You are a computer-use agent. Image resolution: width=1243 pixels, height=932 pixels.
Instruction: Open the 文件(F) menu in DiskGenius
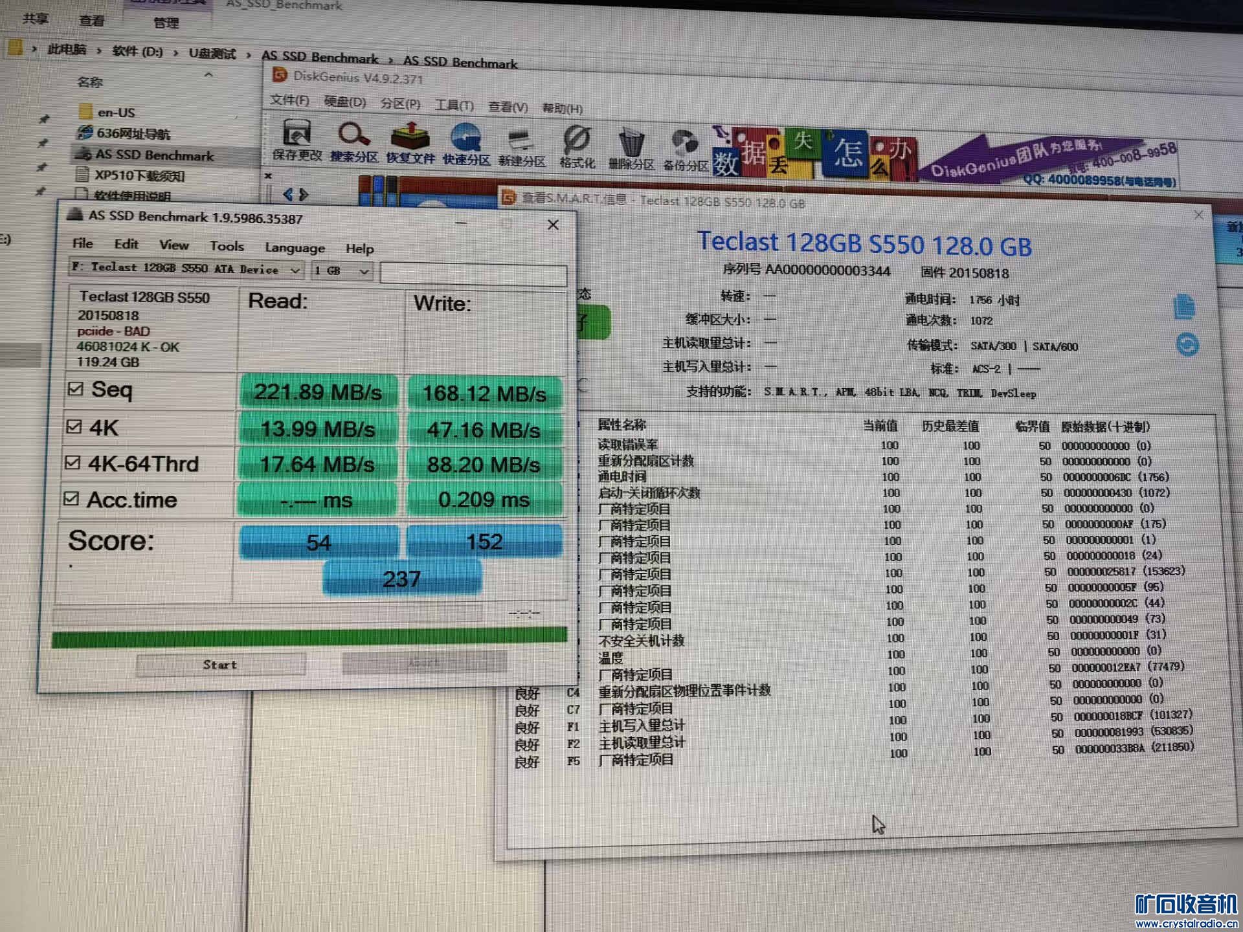[x=289, y=100]
